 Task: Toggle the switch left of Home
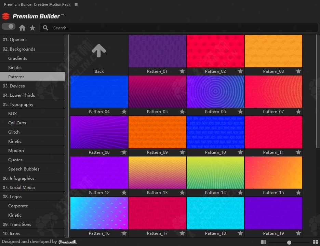click(x=9, y=27)
